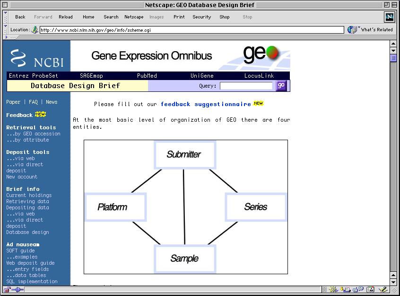Open SAGEmap in the nav bar
The image size is (400, 296).
[x=91, y=76]
